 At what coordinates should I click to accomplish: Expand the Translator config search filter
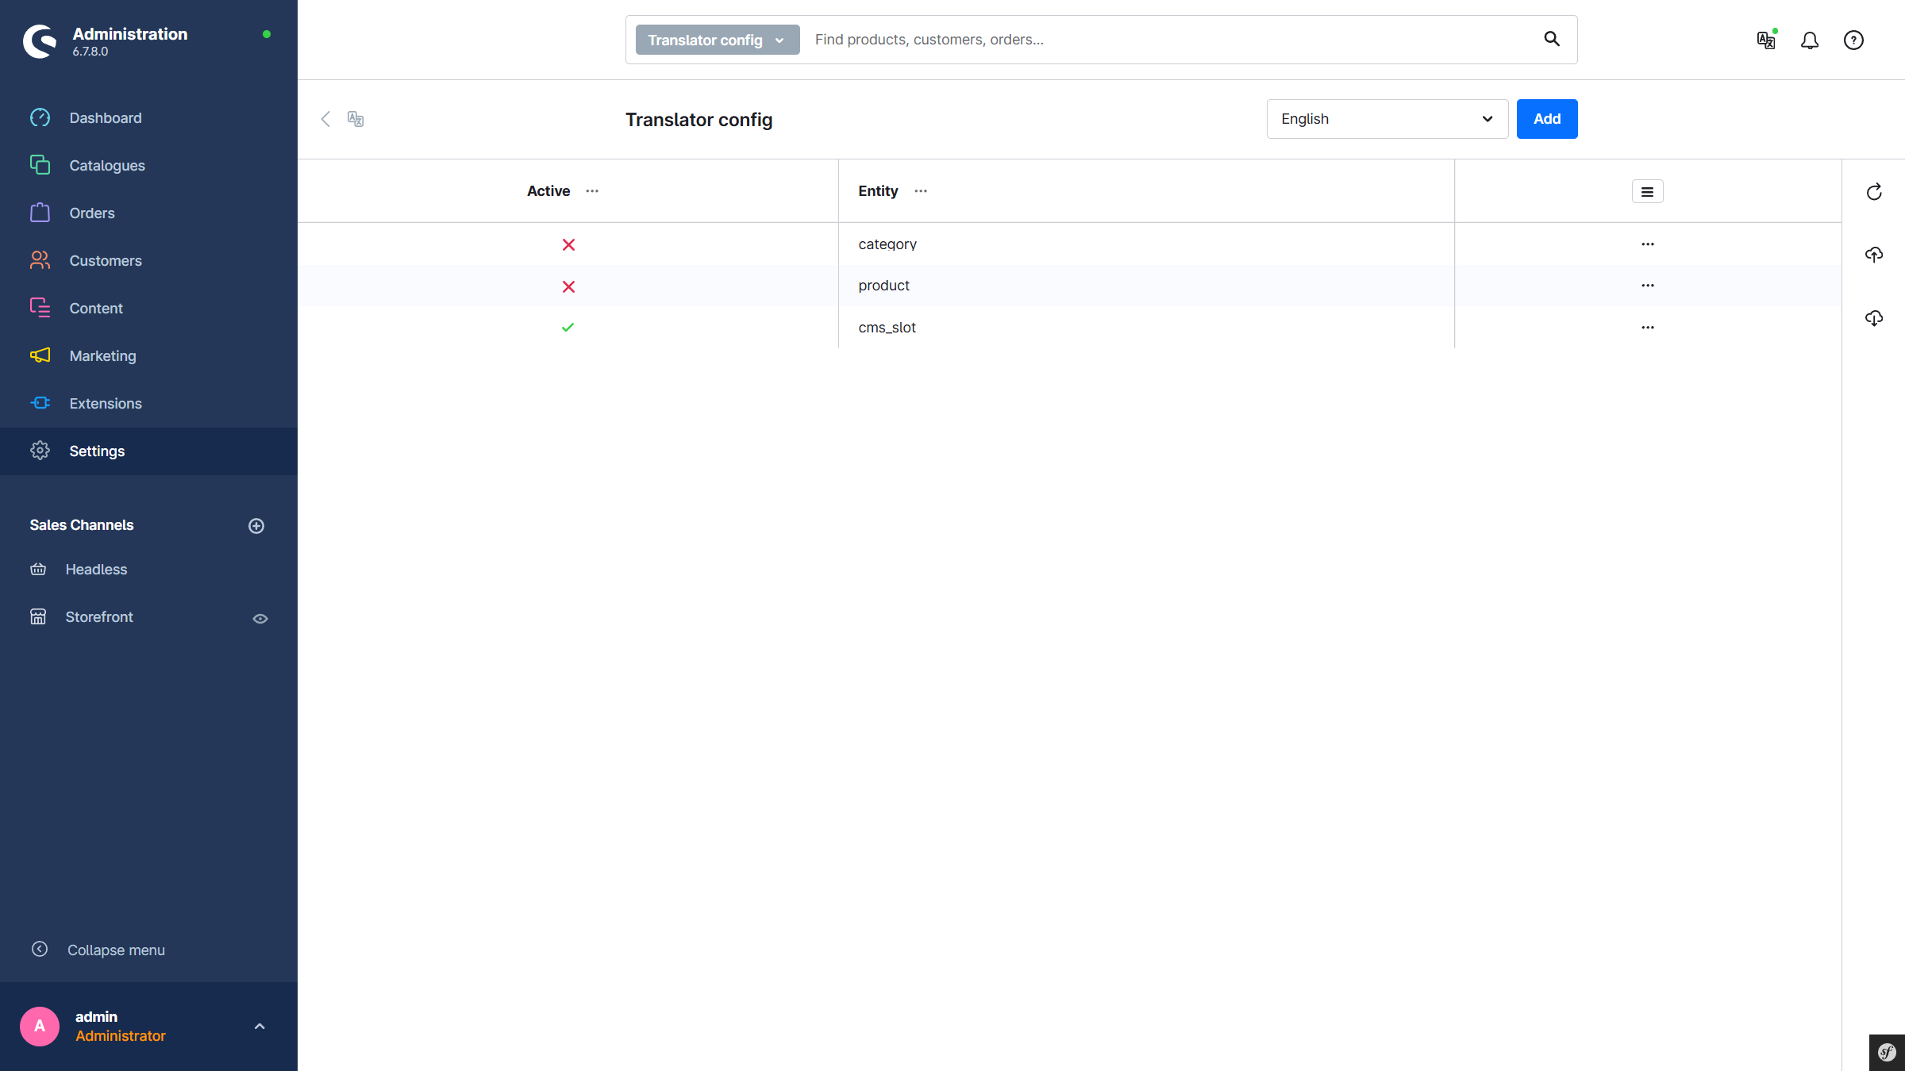pyautogui.click(x=717, y=40)
